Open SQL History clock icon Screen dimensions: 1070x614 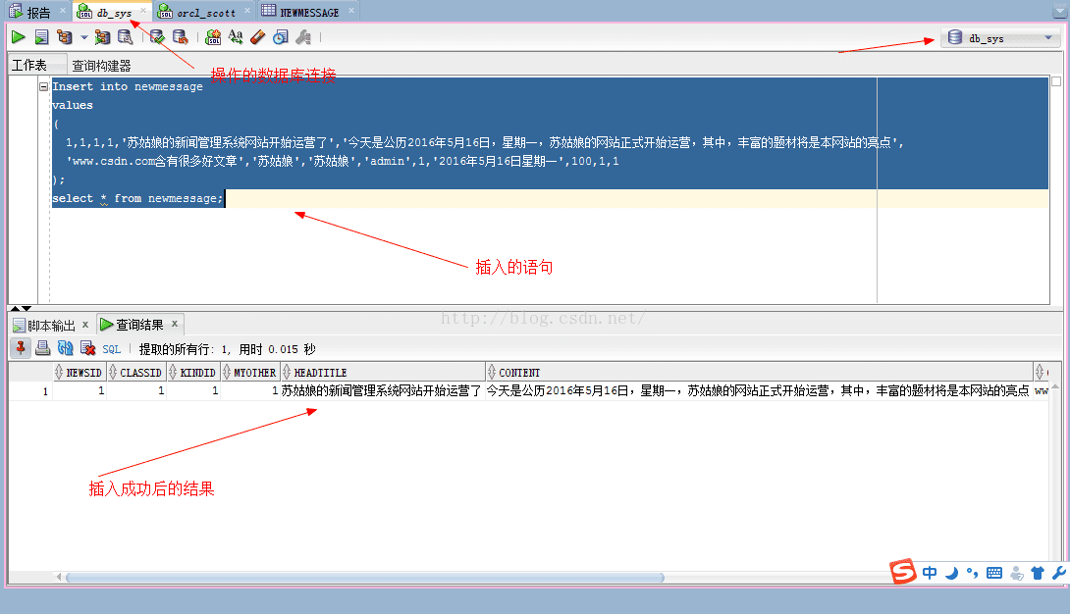pyautogui.click(x=281, y=37)
